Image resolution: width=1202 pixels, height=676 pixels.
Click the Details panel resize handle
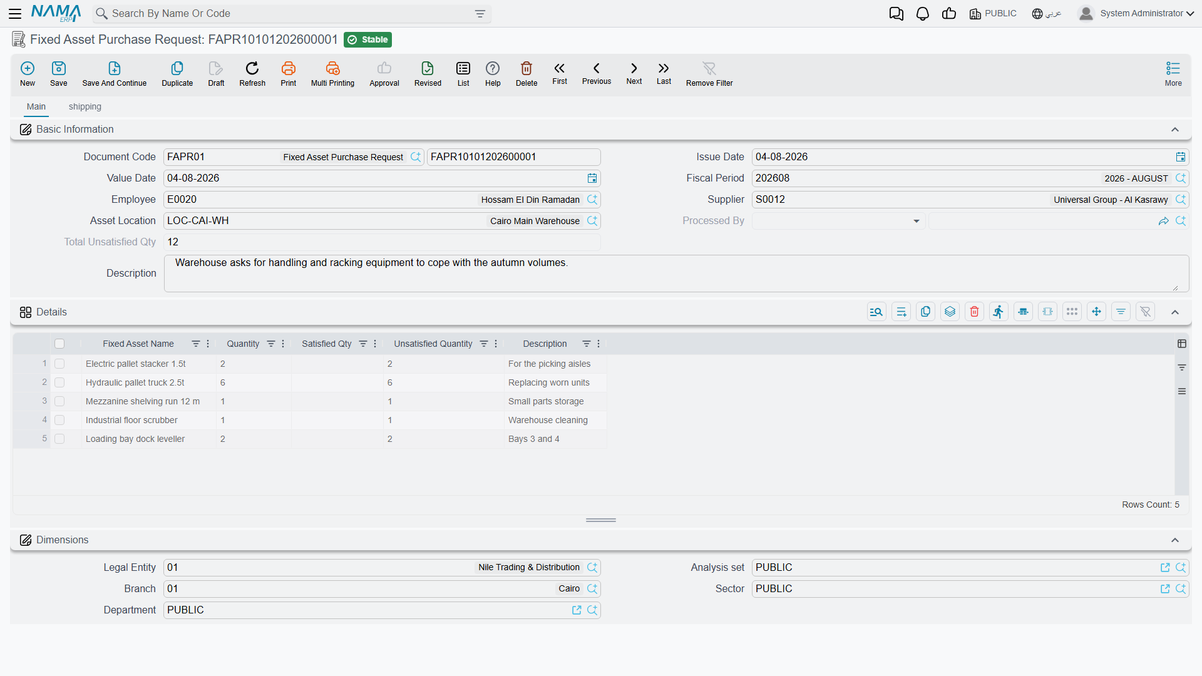click(x=601, y=520)
